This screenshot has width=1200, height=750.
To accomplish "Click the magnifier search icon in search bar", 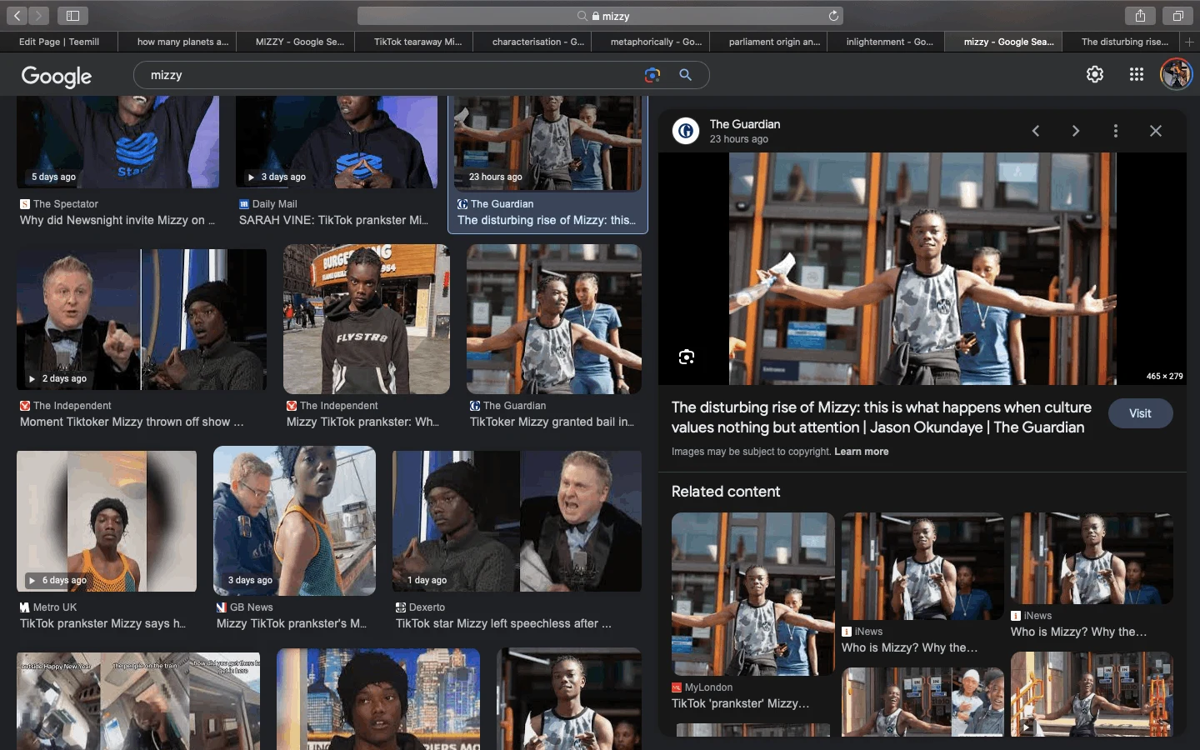I will [x=685, y=75].
